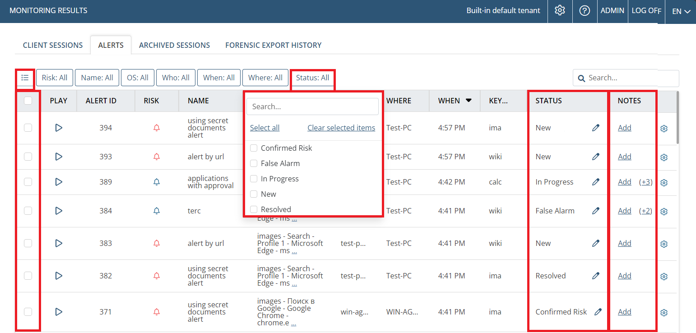696x333 pixels.
Task: Check the Confirmed Risk status filter option
Action: (x=254, y=148)
